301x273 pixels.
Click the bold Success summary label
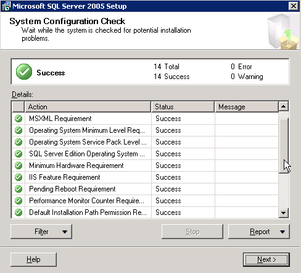(x=51, y=73)
